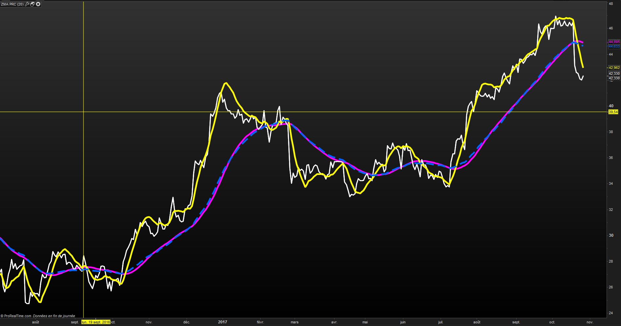Open ZMA PRC indicator settings wrench
This screenshot has height=326, width=621.
pyautogui.click(x=27, y=4)
